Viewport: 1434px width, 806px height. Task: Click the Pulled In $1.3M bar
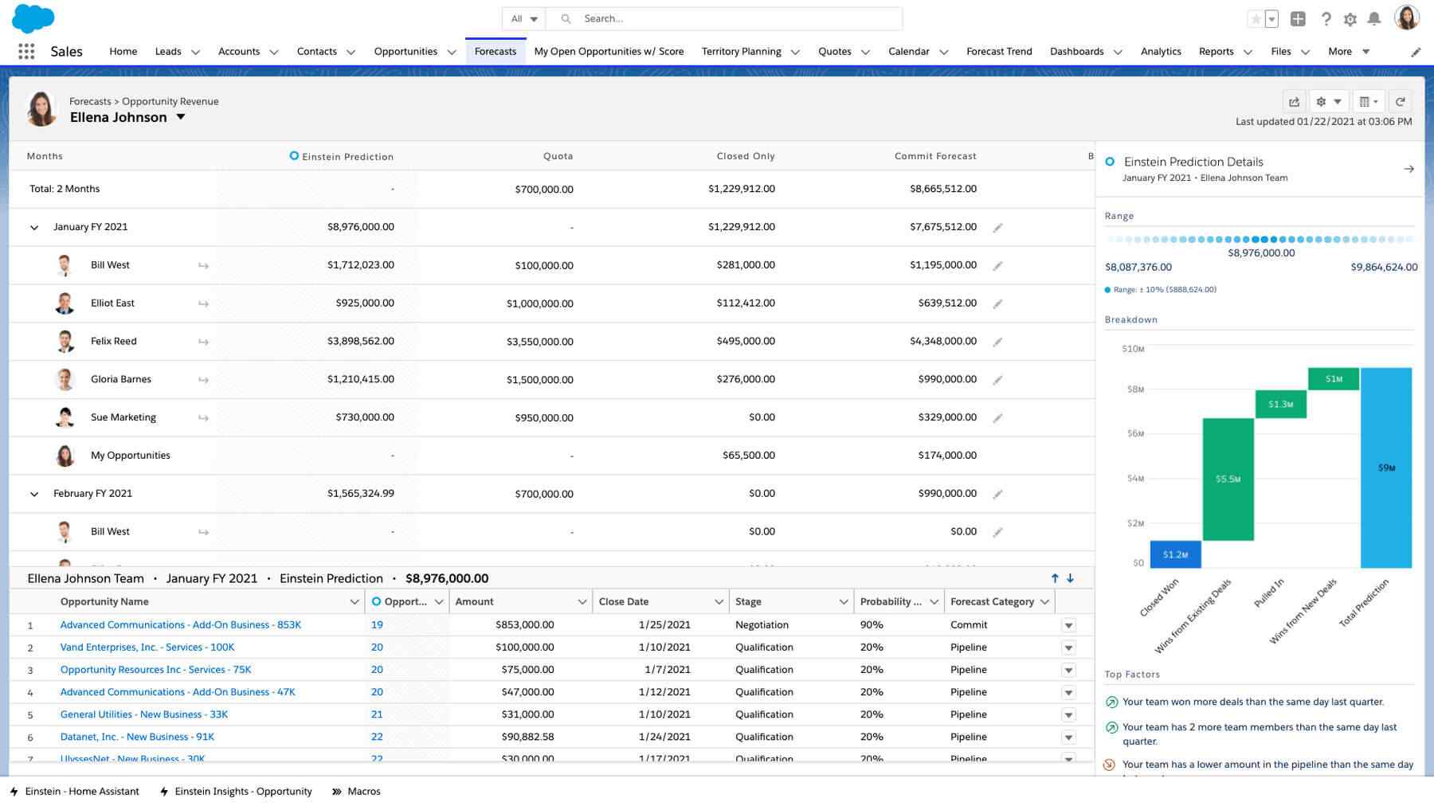point(1280,404)
